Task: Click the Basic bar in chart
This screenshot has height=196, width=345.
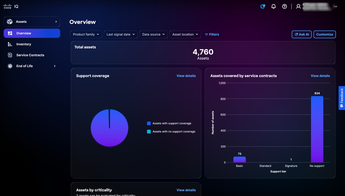Action: coord(239,159)
